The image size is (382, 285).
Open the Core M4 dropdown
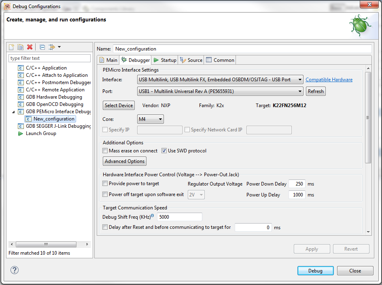pos(151,119)
